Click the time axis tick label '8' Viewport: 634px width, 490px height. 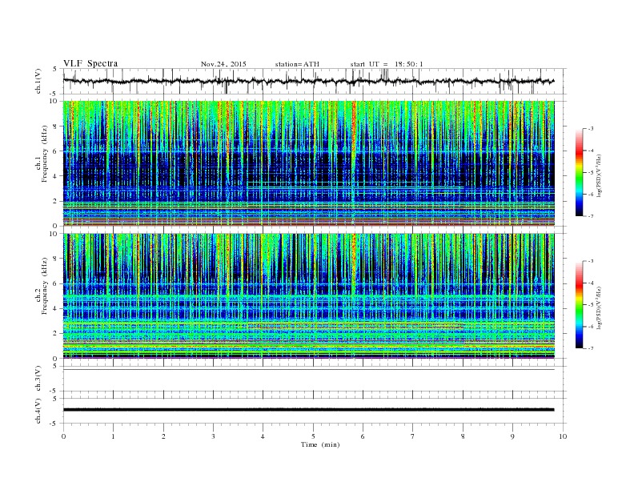click(463, 436)
